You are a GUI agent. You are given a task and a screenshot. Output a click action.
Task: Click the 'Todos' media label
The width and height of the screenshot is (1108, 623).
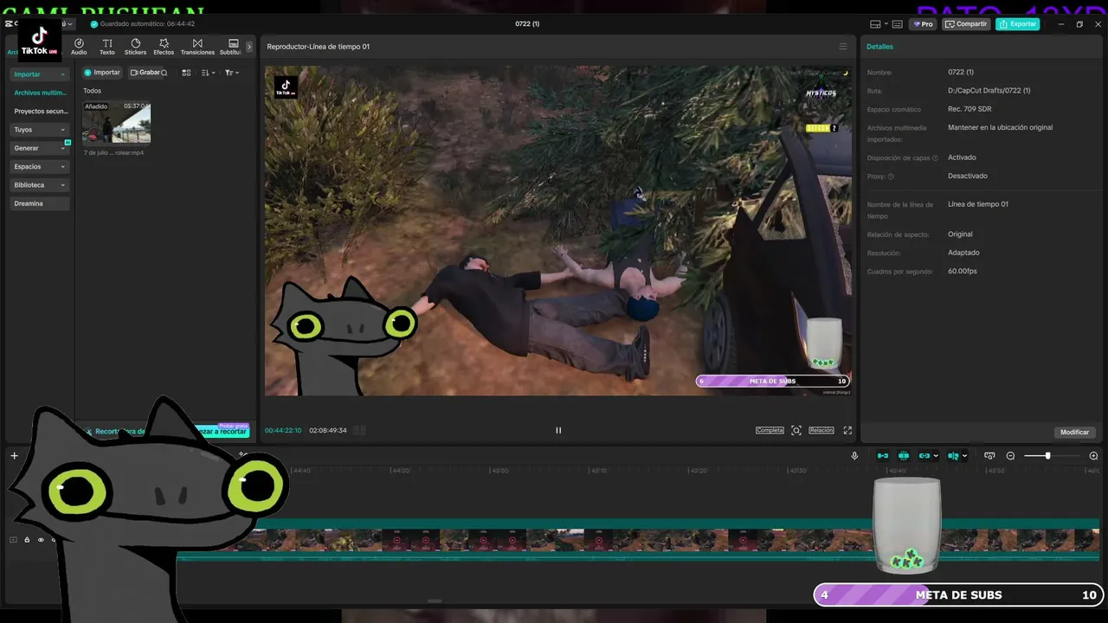(x=92, y=91)
